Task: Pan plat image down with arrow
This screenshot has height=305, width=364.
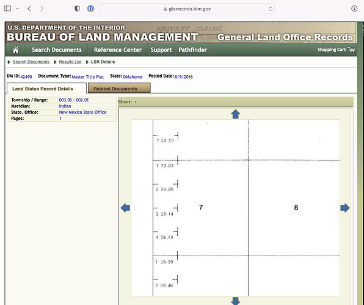Action: 235,301
